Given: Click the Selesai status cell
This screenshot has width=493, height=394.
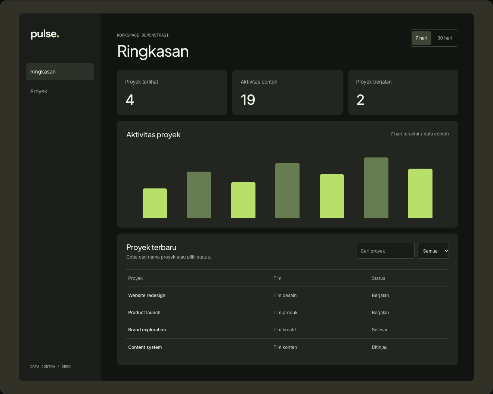Looking at the screenshot, I should (x=379, y=330).
